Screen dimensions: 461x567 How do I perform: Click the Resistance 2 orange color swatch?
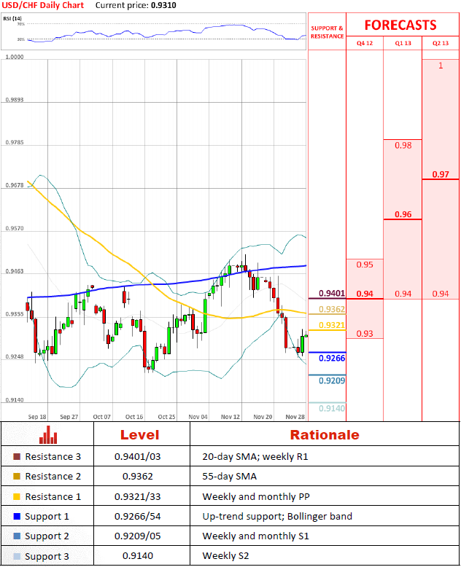pos(17,476)
